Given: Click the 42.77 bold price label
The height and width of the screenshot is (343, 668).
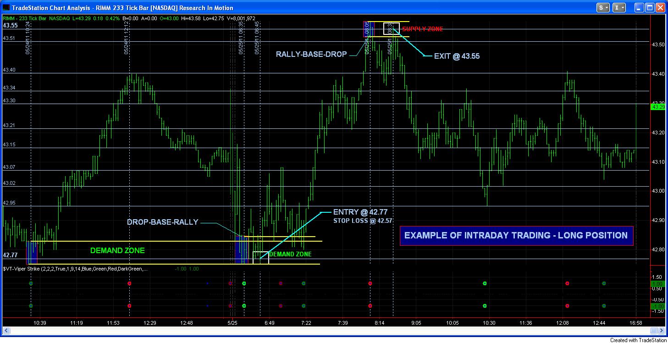Looking at the screenshot, I should (10, 255).
